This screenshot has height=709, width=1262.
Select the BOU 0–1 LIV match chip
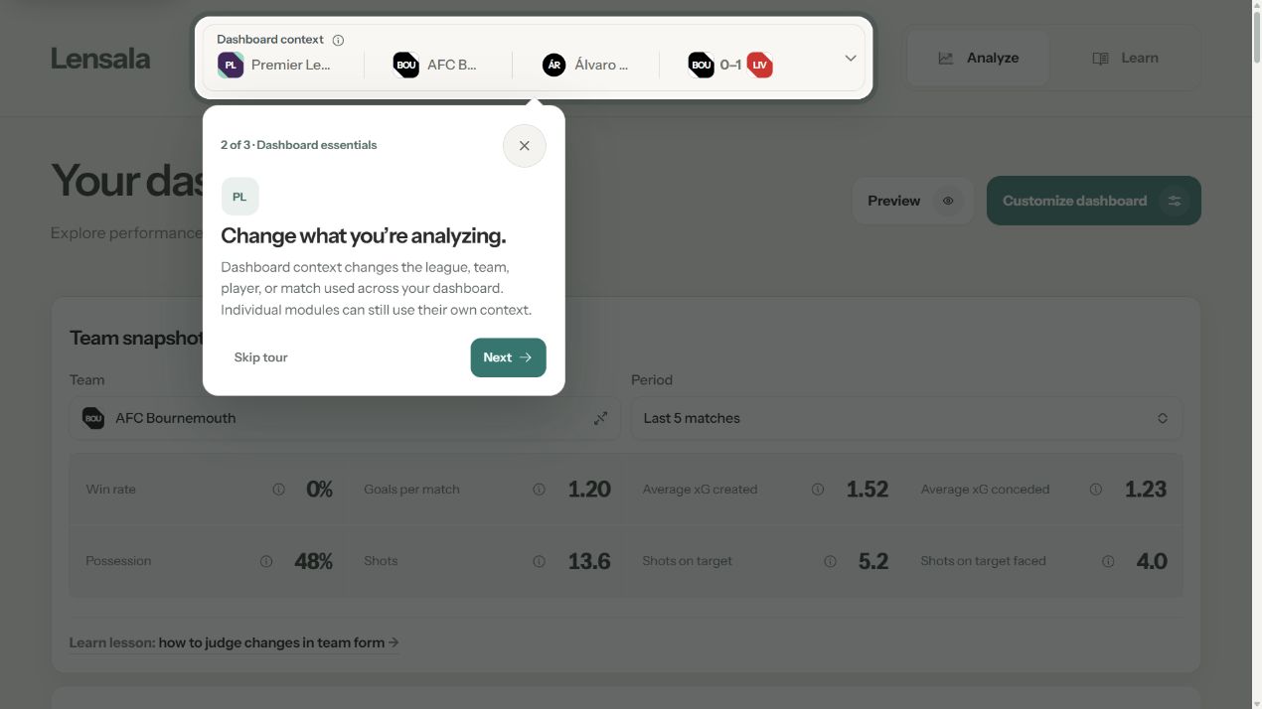(730, 66)
